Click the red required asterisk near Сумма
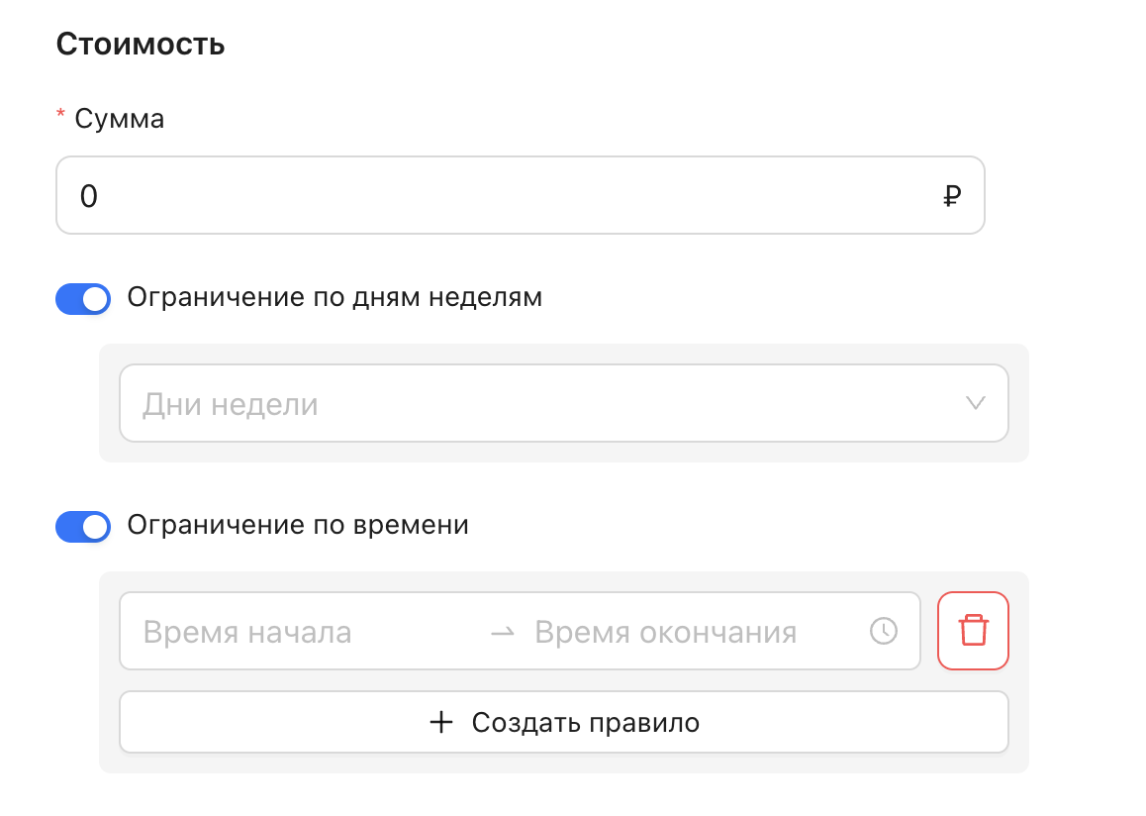The width and height of the screenshot is (1146, 816). click(60, 119)
